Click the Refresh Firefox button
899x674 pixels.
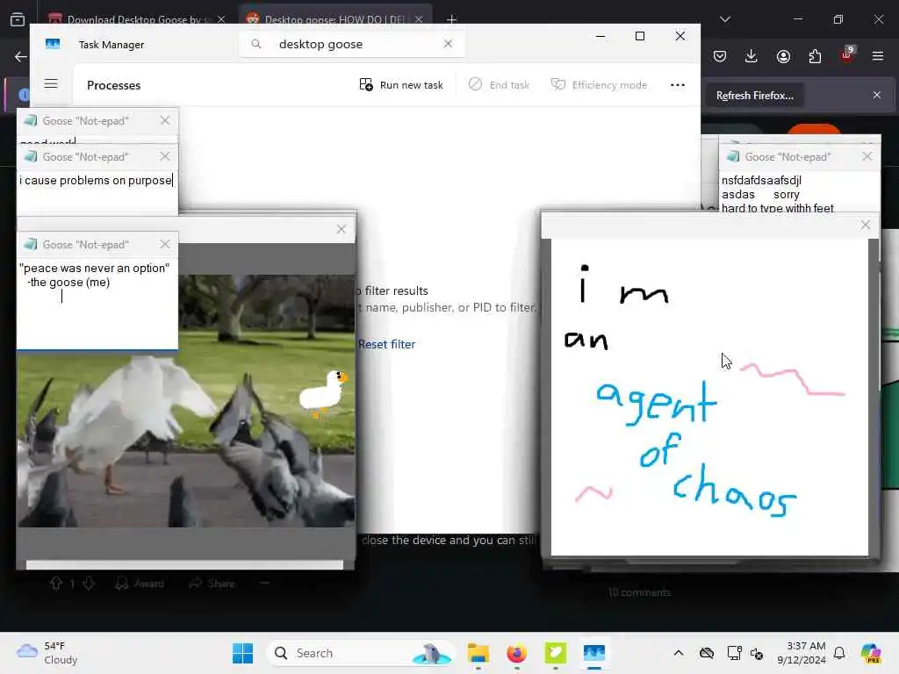point(754,96)
